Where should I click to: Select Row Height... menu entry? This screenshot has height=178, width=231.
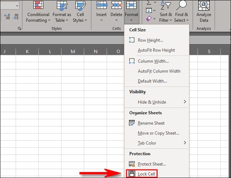point(157,40)
